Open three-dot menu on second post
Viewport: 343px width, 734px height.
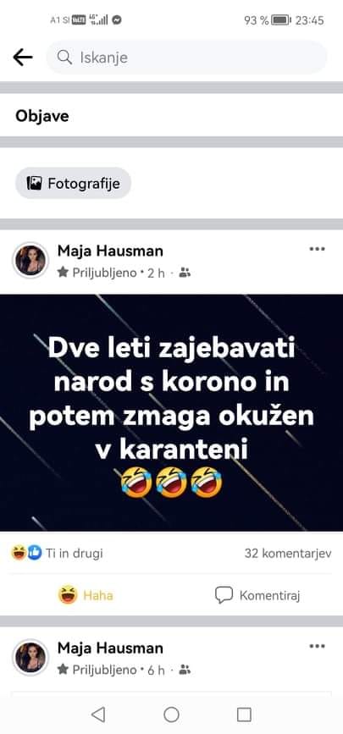click(x=318, y=647)
